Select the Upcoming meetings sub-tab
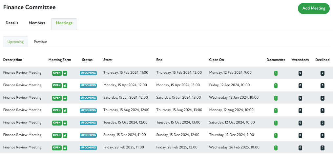 [15, 42]
